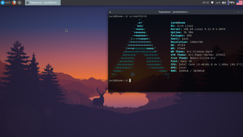Open the jack user menu
Image resolution: width=243 pixels, height=137 pixels.
[x=218, y=3]
